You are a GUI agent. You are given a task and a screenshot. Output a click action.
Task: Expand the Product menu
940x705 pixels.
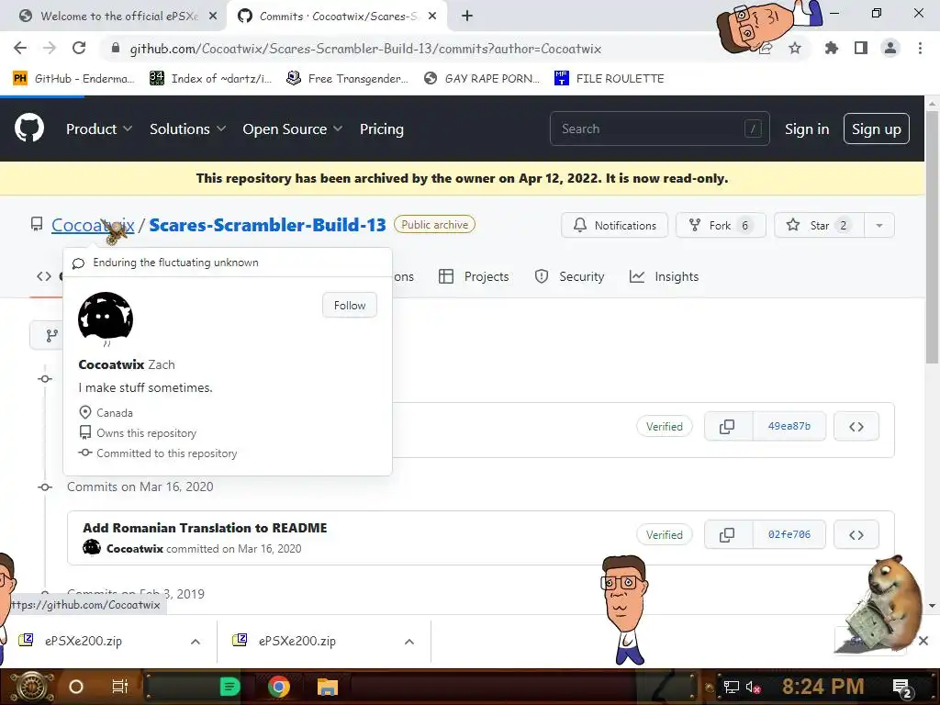click(x=99, y=129)
